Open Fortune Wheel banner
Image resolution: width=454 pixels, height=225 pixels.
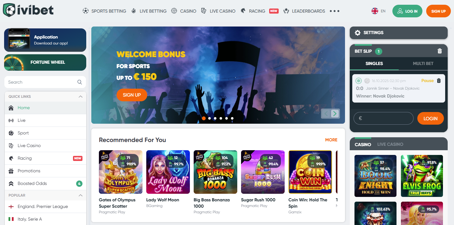pos(45,62)
